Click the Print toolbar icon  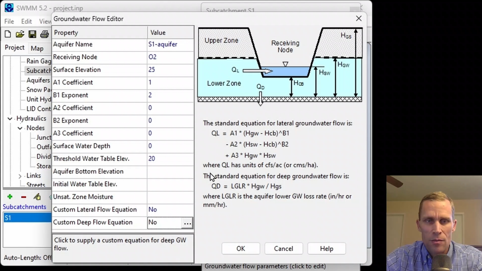tap(44, 34)
